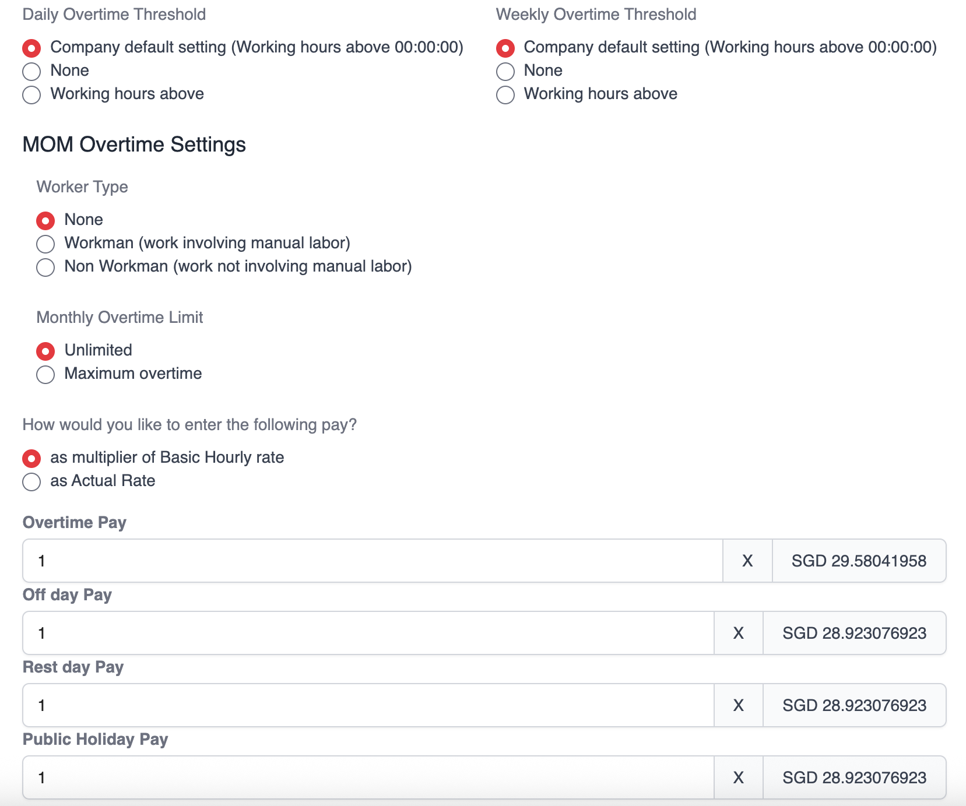Viewport: 966px width, 806px height.
Task: Focus the Off day Pay multiplier field
Action: click(x=368, y=633)
